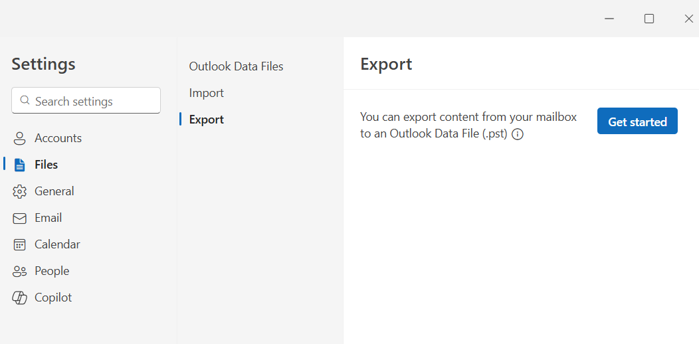Click the General gear icon

(20, 191)
